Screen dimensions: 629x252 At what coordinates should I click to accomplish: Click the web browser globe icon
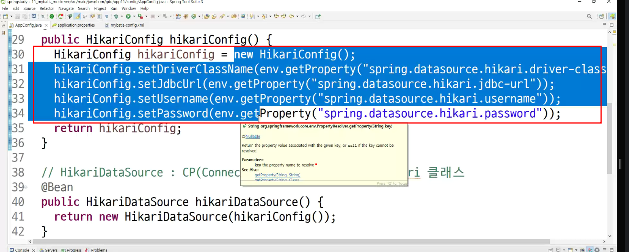click(x=243, y=16)
